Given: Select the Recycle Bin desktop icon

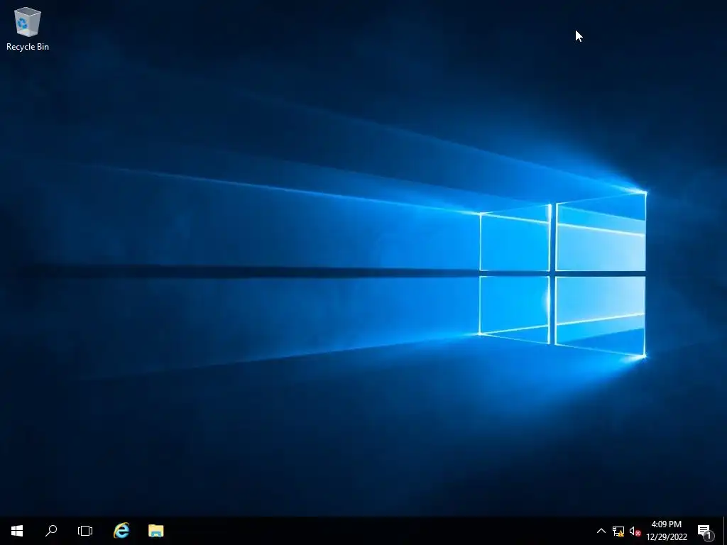Looking at the screenshot, I should click(x=28, y=28).
